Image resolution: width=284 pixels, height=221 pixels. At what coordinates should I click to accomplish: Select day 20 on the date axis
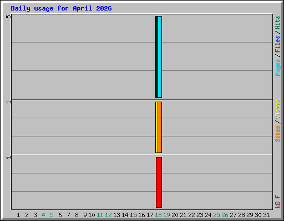175,215
